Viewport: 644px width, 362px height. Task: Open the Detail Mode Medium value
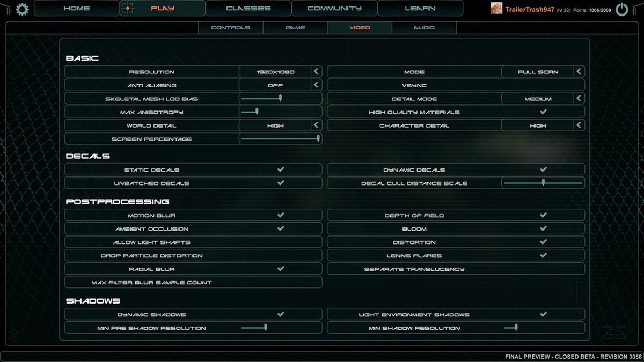coord(538,98)
